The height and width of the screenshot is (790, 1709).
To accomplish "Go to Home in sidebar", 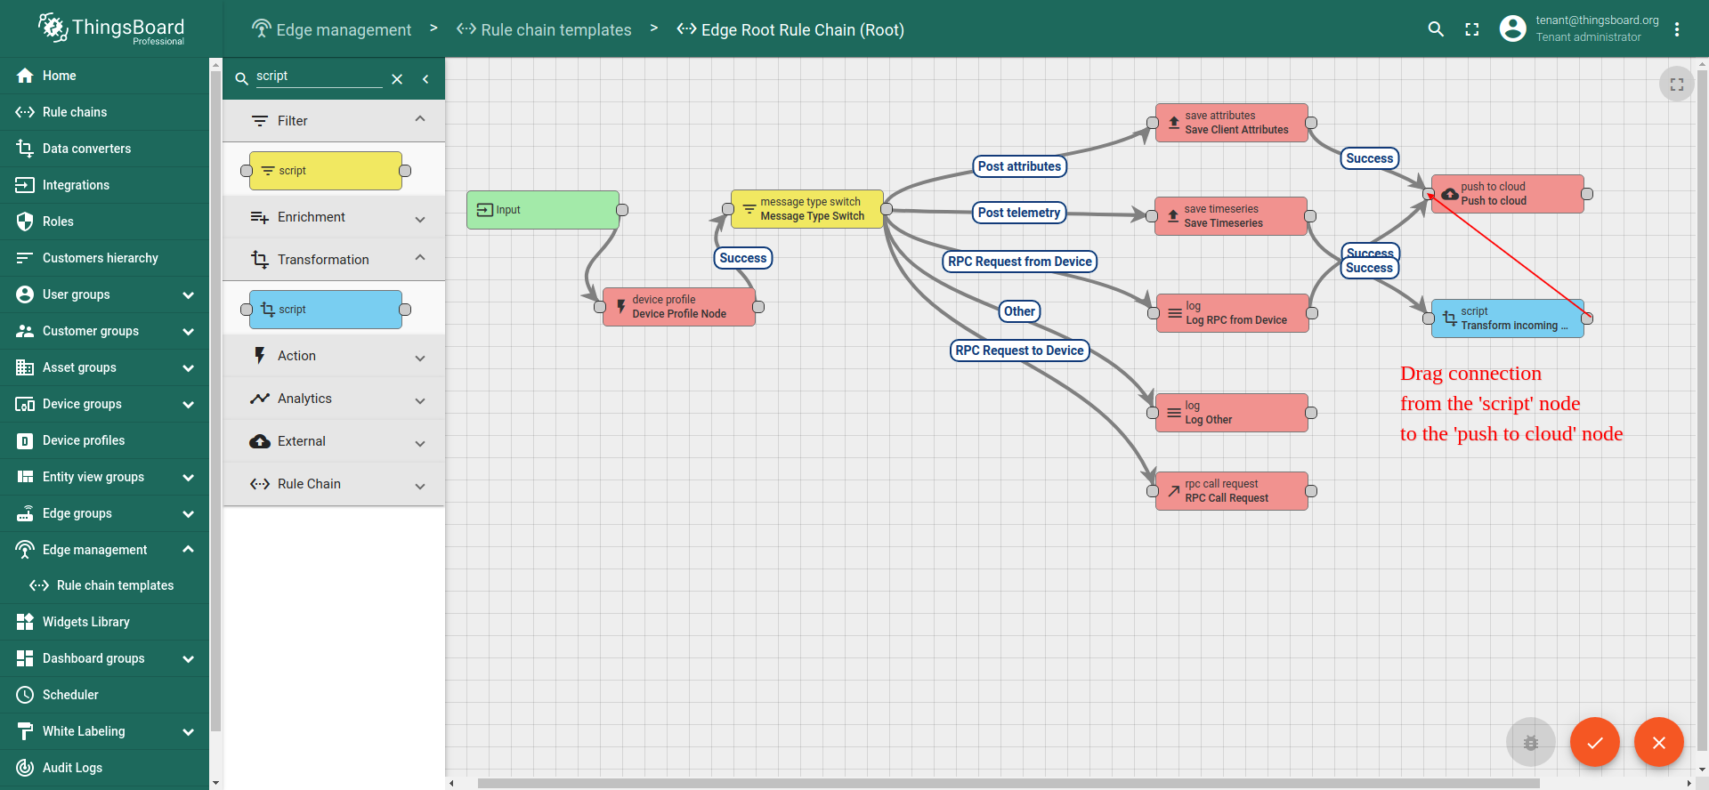I will (104, 76).
